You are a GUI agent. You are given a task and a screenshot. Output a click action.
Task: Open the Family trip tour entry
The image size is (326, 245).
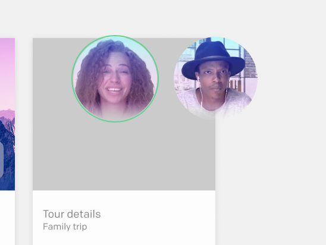[x=124, y=142]
